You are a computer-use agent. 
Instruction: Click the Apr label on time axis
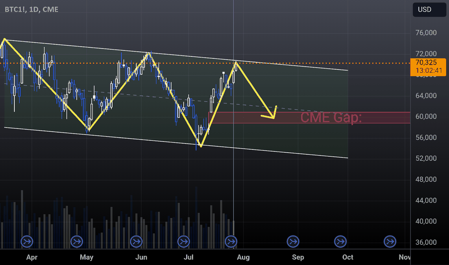click(x=32, y=257)
